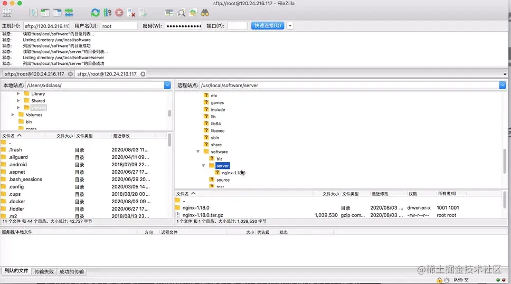Select .Trash folder in local file list

(x=15, y=150)
